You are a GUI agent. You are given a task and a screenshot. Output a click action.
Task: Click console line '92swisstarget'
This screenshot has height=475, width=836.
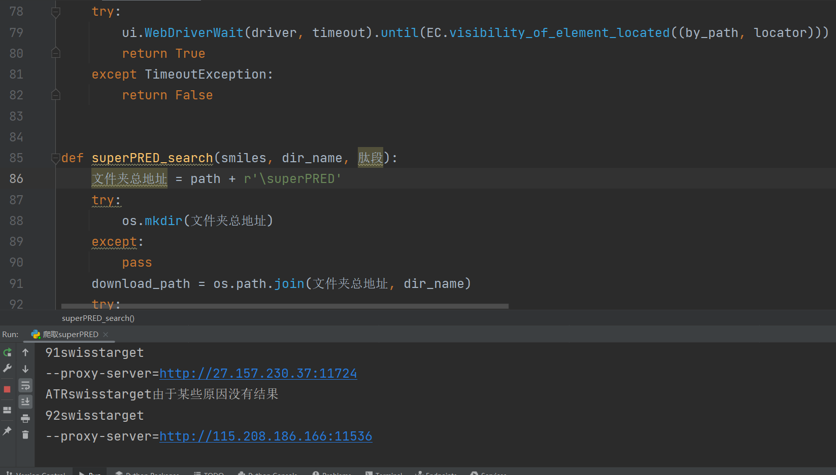tap(94, 416)
